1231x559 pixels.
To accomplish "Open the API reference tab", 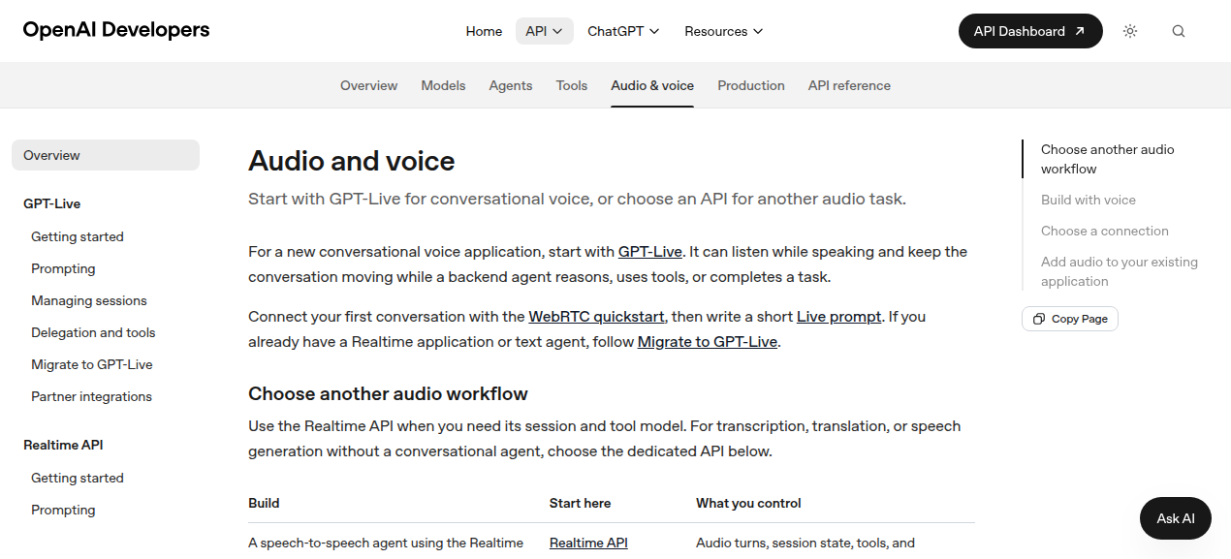I will (x=849, y=85).
